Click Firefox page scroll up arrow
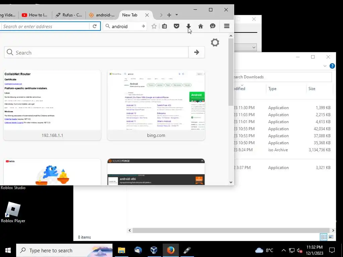 click(231, 35)
